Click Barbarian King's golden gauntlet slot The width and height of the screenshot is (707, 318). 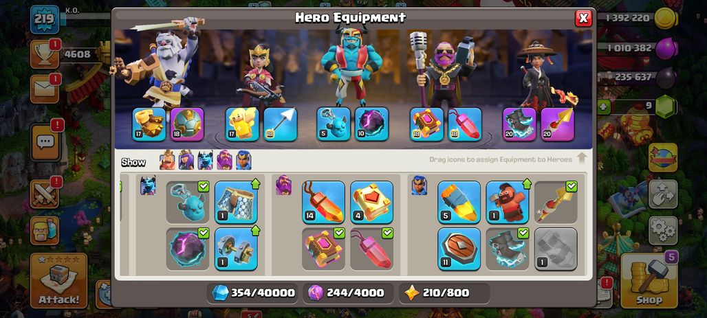(x=149, y=124)
